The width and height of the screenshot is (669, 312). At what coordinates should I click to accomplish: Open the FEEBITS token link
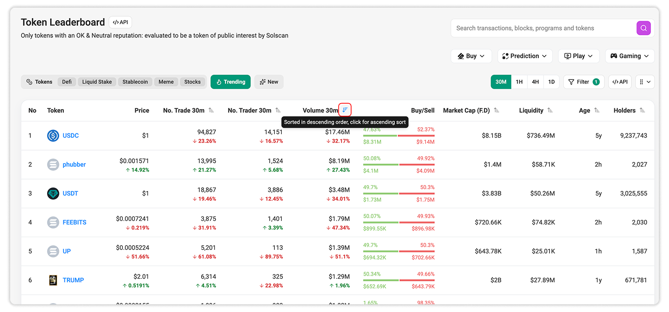point(75,222)
